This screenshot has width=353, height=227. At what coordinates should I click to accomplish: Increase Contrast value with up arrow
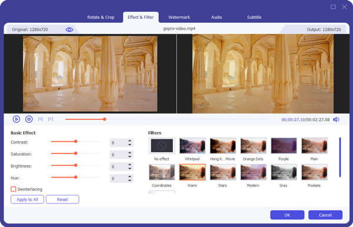pos(129,141)
